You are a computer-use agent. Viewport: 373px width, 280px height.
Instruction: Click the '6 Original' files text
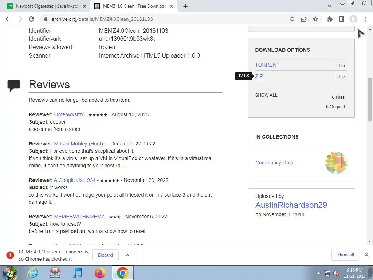tap(335, 107)
